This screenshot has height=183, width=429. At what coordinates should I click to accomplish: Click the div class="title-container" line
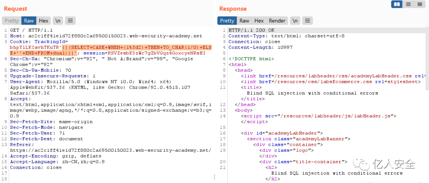click(303, 162)
